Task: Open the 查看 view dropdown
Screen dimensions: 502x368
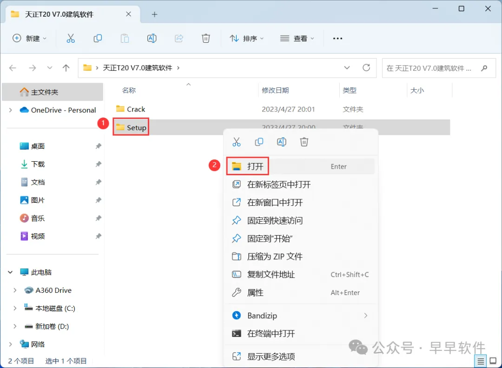Action: (x=297, y=39)
